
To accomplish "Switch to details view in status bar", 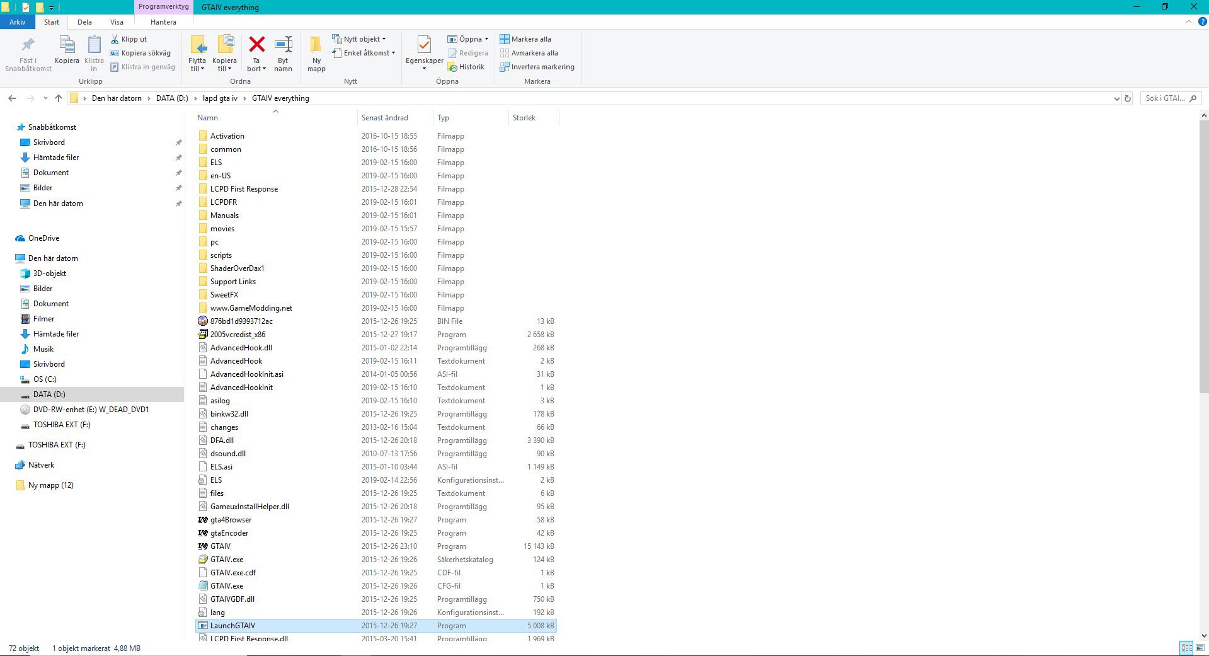I will point(1186,648).
